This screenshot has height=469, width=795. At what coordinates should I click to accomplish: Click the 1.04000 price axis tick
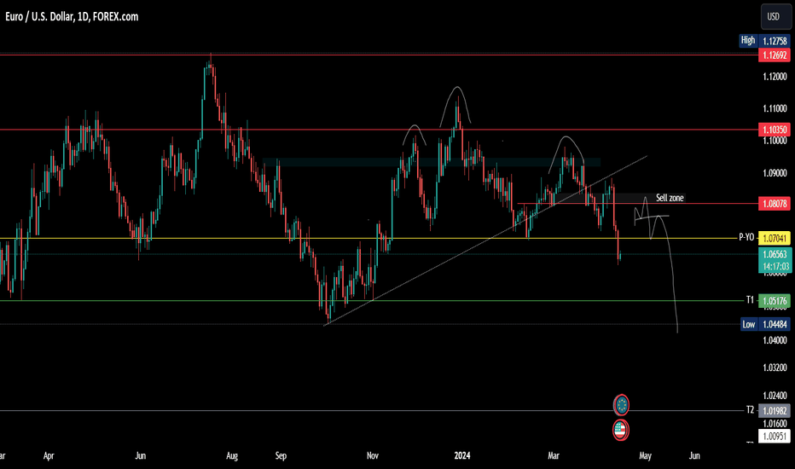pyautogui.click(x=775, y=340)
